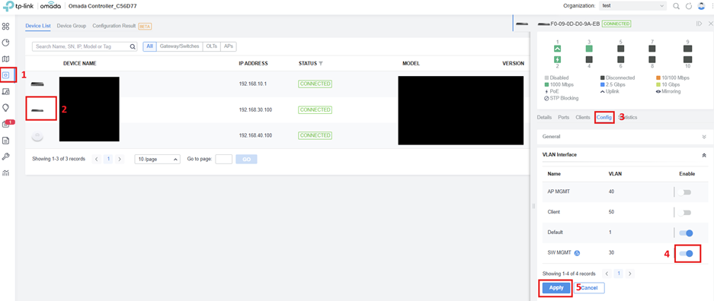Click the refresh icon in top bar
This screenshot has width=714, height=301.
pos(689,6)
